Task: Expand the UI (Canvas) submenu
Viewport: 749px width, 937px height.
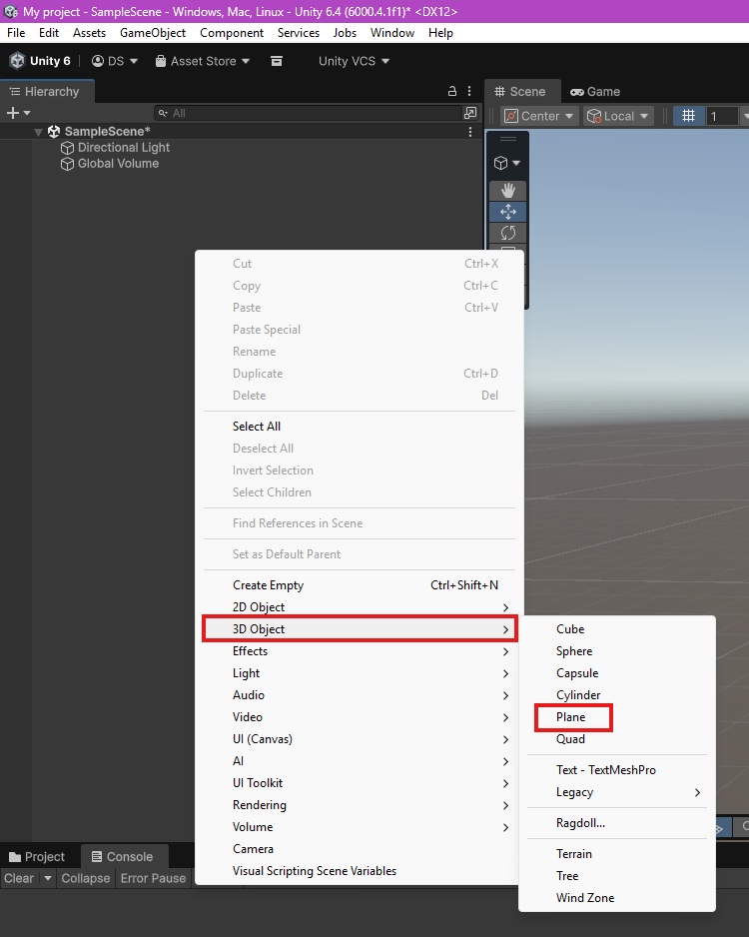Action: click(360, 739)
